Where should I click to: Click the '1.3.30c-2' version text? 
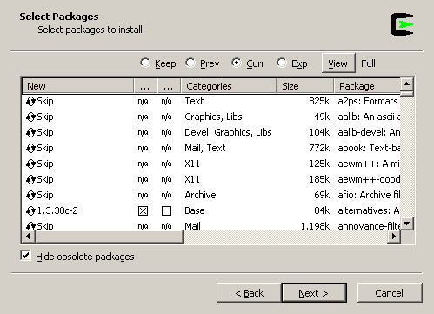pyautogui.click(x=57, y=210)
